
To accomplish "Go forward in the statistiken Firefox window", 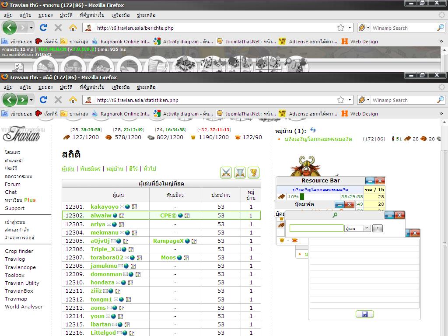I will [22, 100].
